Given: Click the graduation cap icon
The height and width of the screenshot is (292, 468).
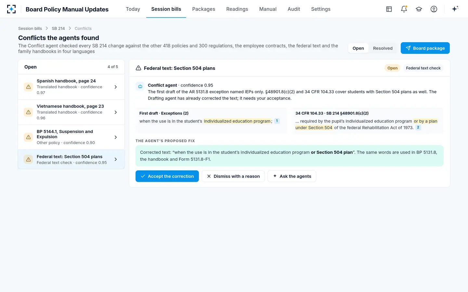Looking at the screenshot, I should (419, 9).
